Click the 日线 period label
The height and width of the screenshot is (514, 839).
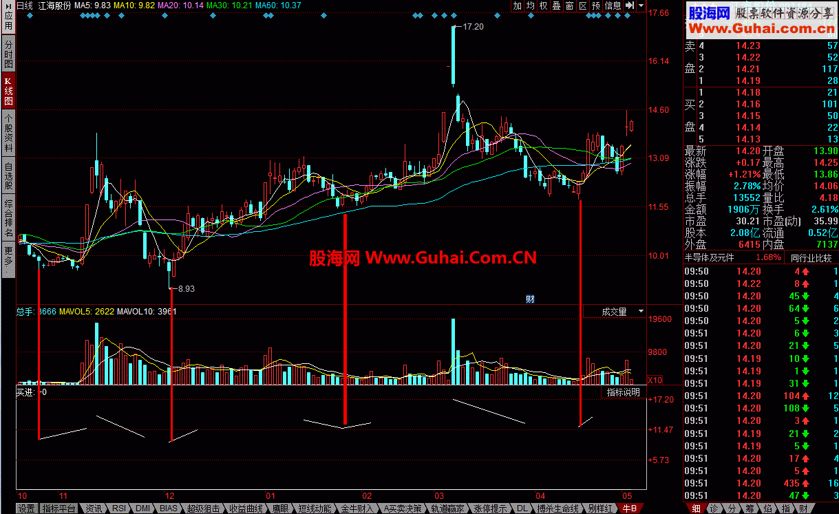point(25,5)
